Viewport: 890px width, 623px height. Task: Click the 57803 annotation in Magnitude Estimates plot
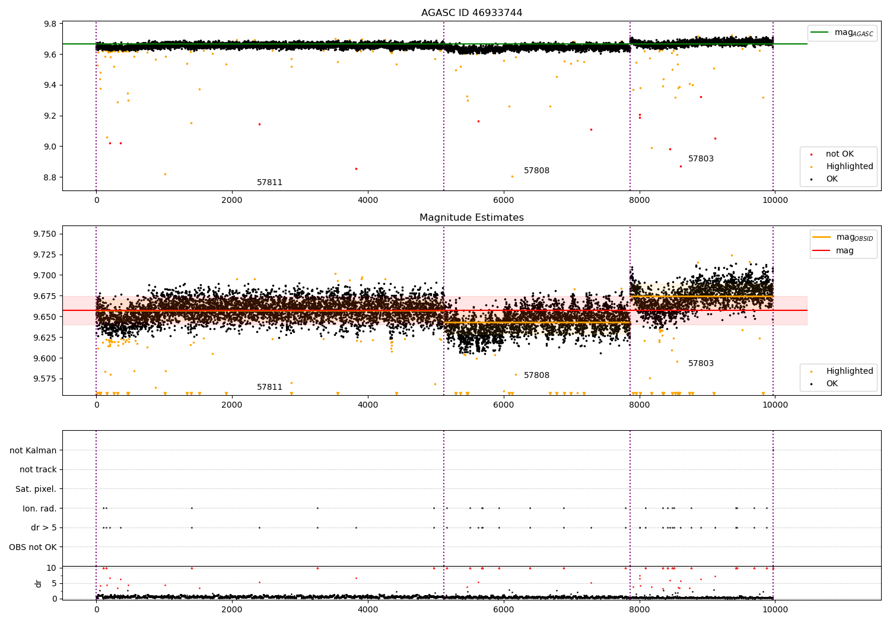[701, 364]
